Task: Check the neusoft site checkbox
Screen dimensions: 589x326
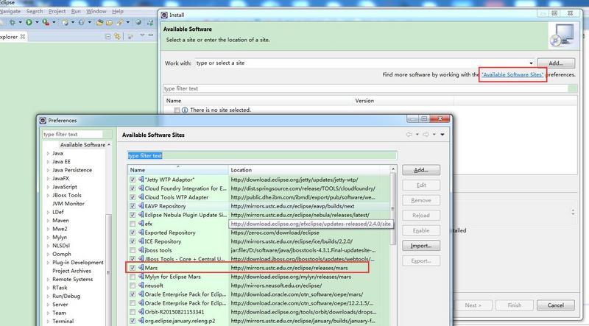Action: (133, 286)
